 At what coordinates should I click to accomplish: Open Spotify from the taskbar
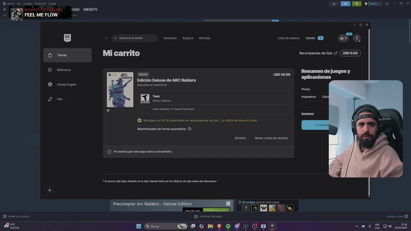pos(228,226)
